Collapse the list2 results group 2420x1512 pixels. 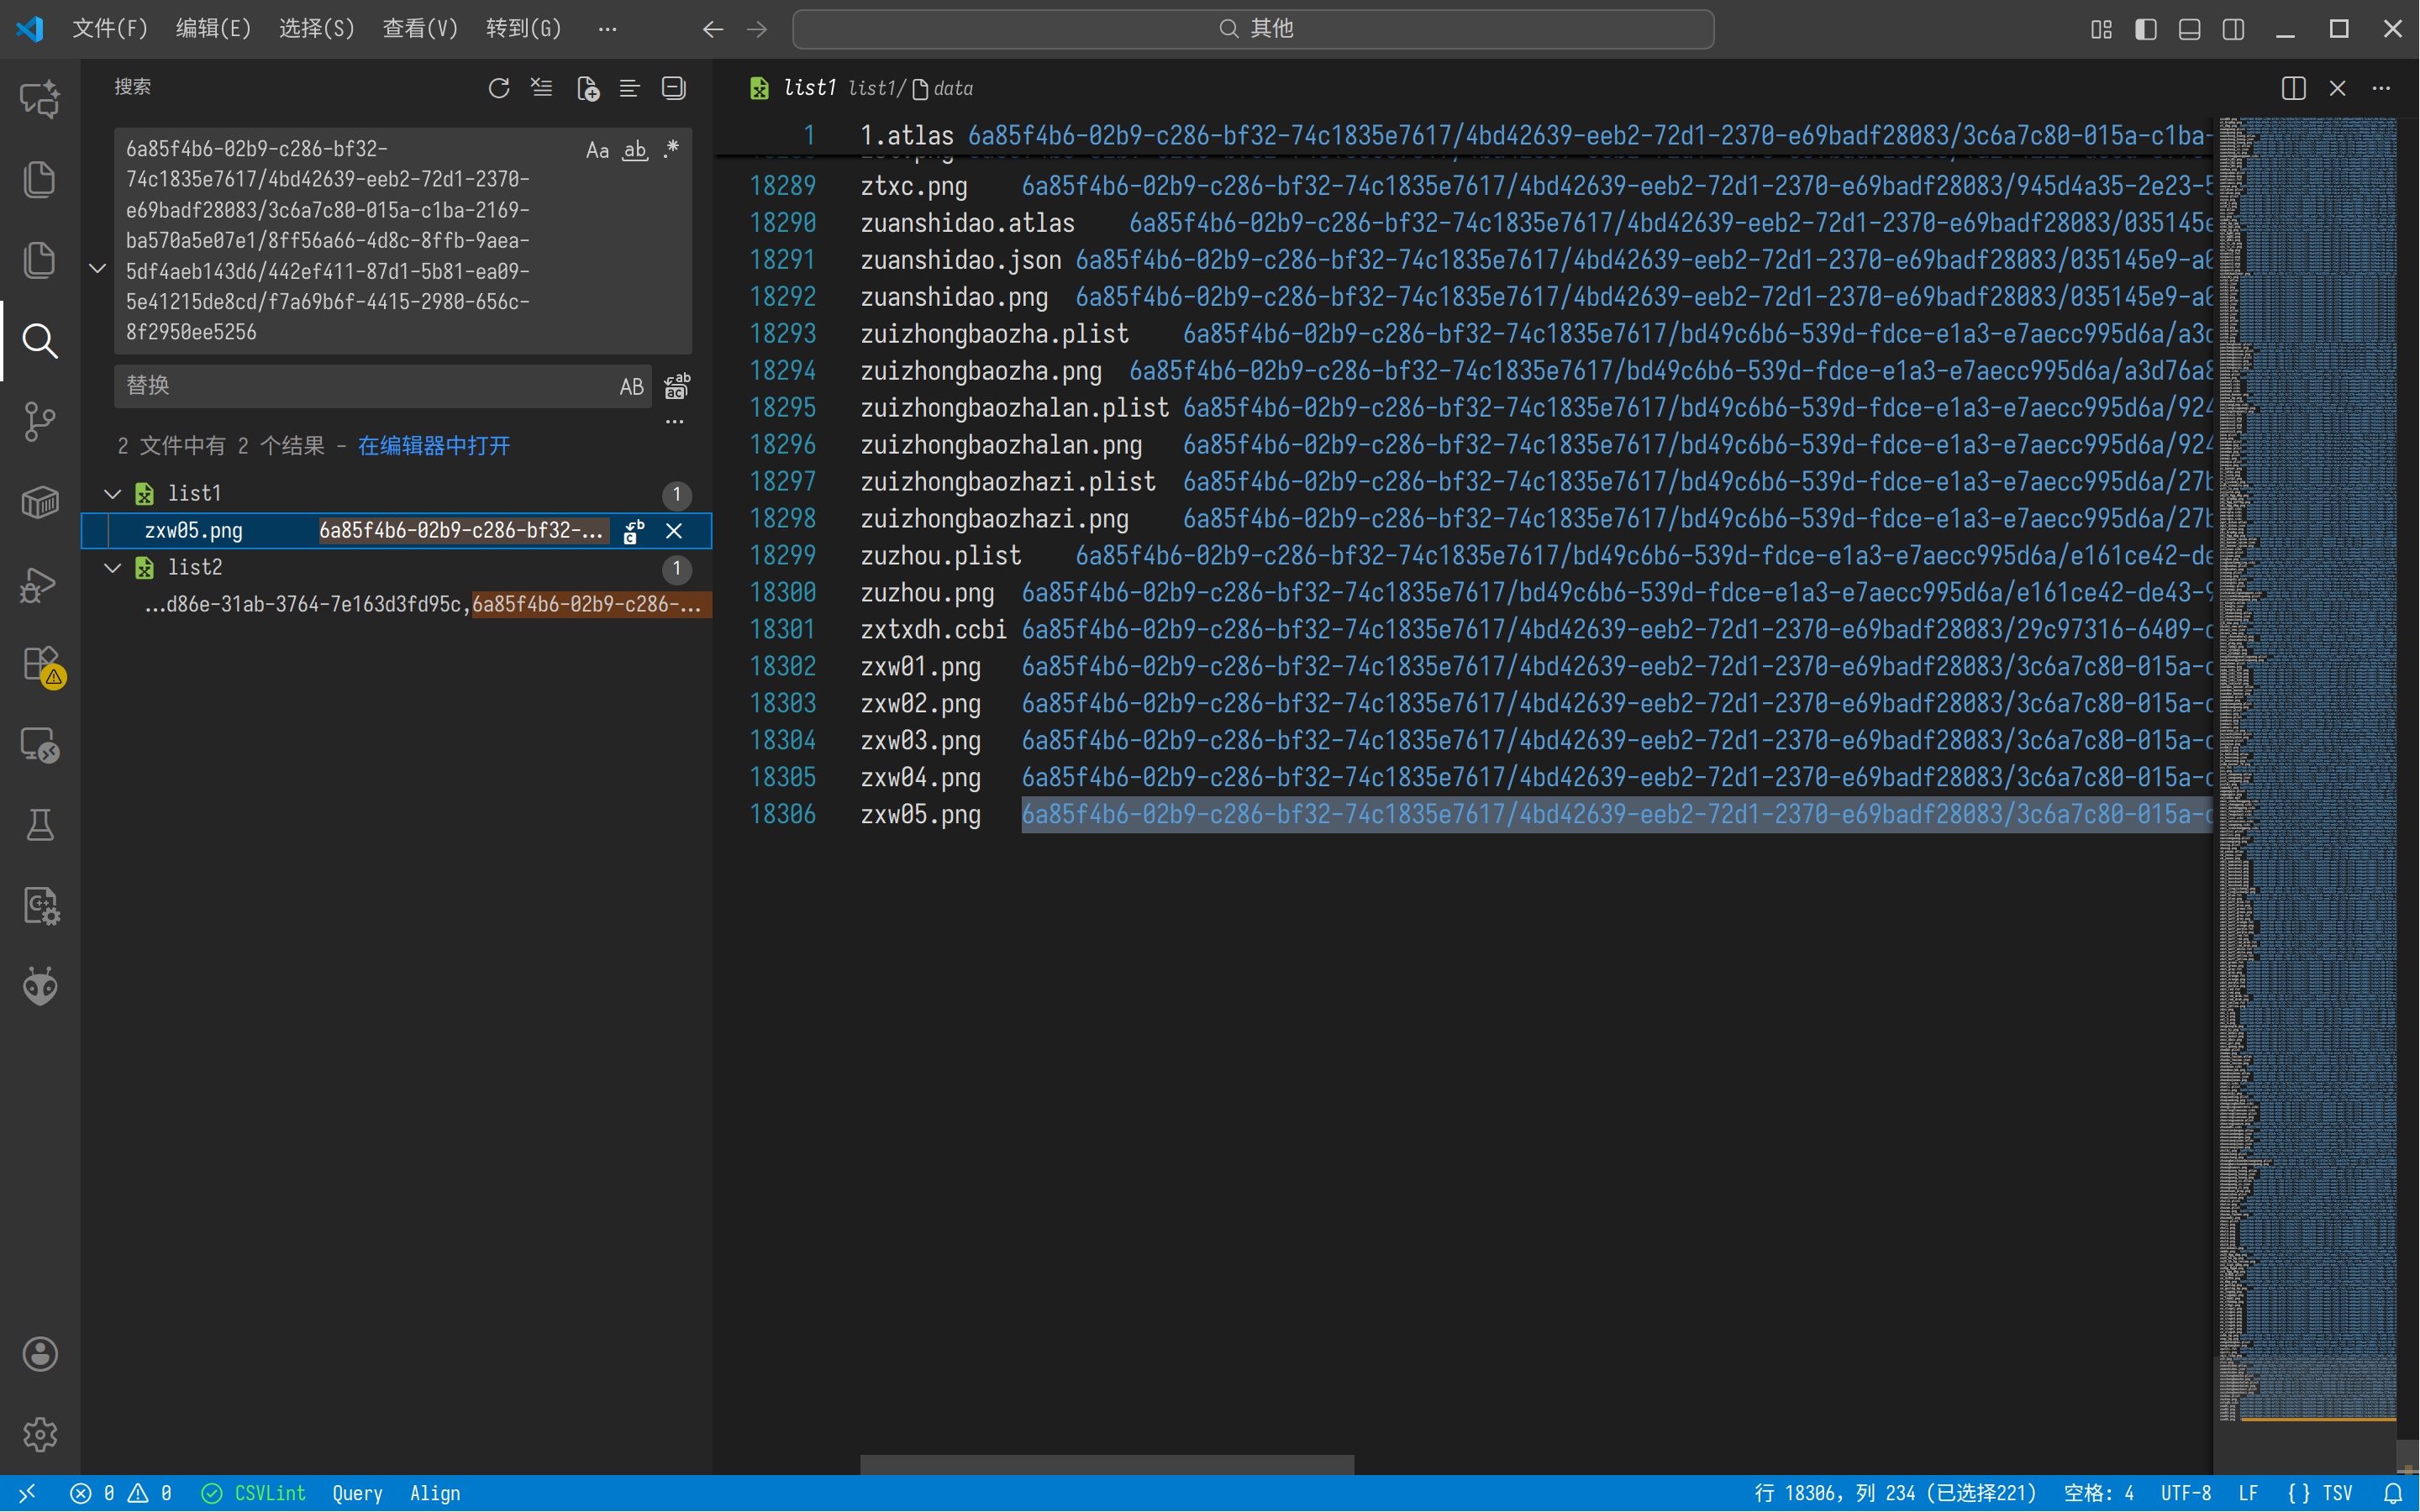113,567
